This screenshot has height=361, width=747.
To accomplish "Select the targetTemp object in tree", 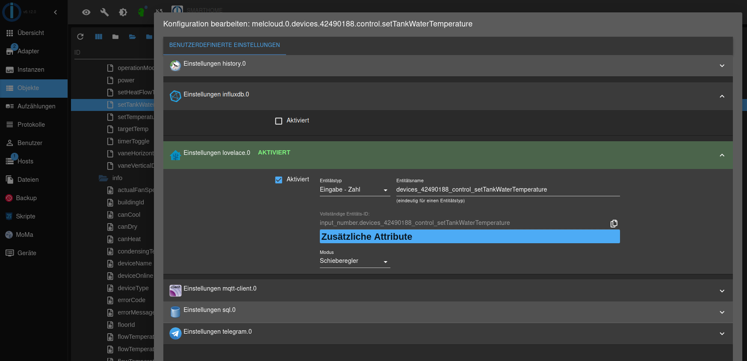I will [133, 129].
